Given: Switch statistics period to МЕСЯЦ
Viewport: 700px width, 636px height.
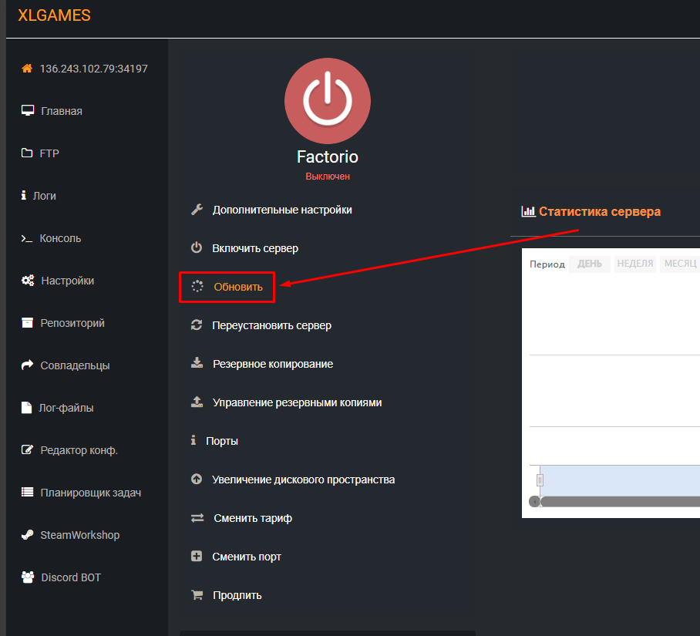Looking at the screenshot, I should pos(680,264).
